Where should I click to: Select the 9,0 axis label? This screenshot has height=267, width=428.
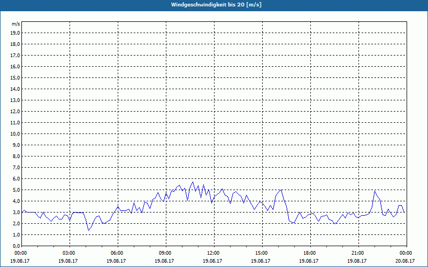coord(16,145)
